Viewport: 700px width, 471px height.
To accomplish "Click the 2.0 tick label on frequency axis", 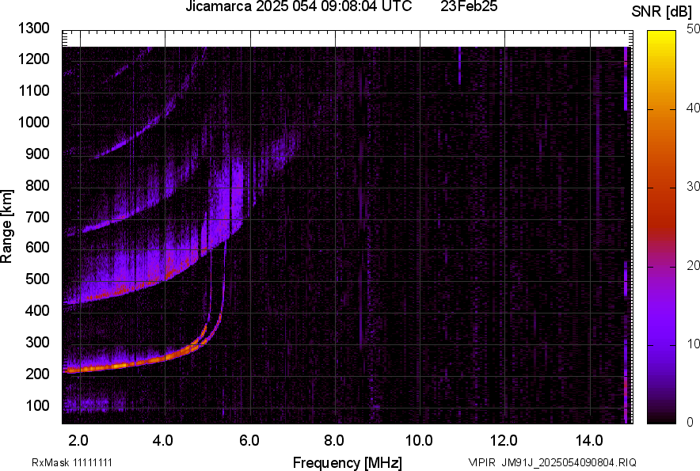I will pyautogui.click(x=79, y=439).
